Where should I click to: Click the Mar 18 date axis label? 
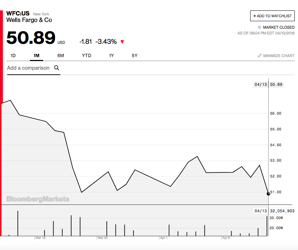[40, 238]
